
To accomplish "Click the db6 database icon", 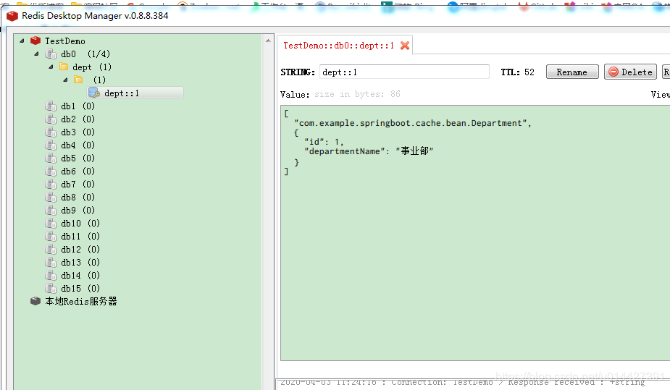I will (x=51, y=171).
